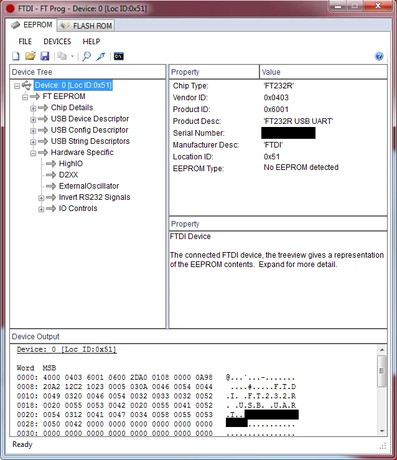Click hex row 0018: in Device Output
Viewport: 397px width, 460px height.
pyautogui.click(x=156, y=405)
